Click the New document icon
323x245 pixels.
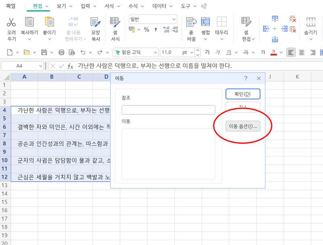tap(10, 52)
